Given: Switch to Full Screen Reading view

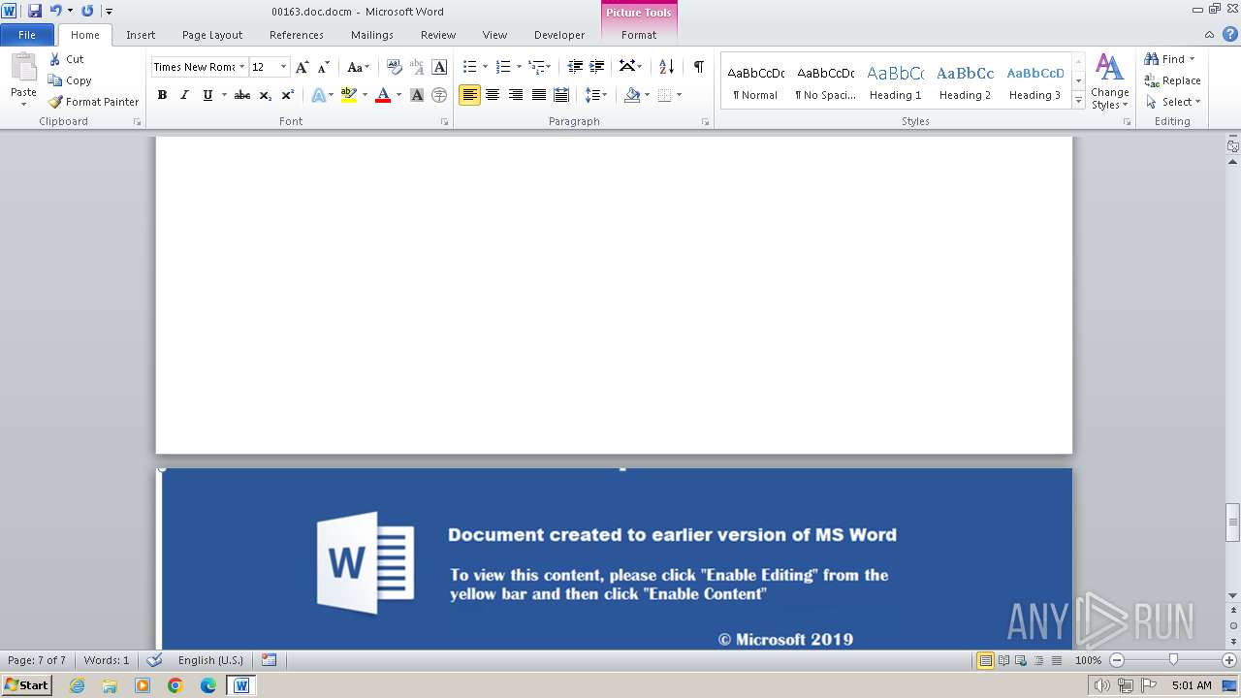Looking at the screenshot, I should pyautogui.click(x=1003, y=660).
